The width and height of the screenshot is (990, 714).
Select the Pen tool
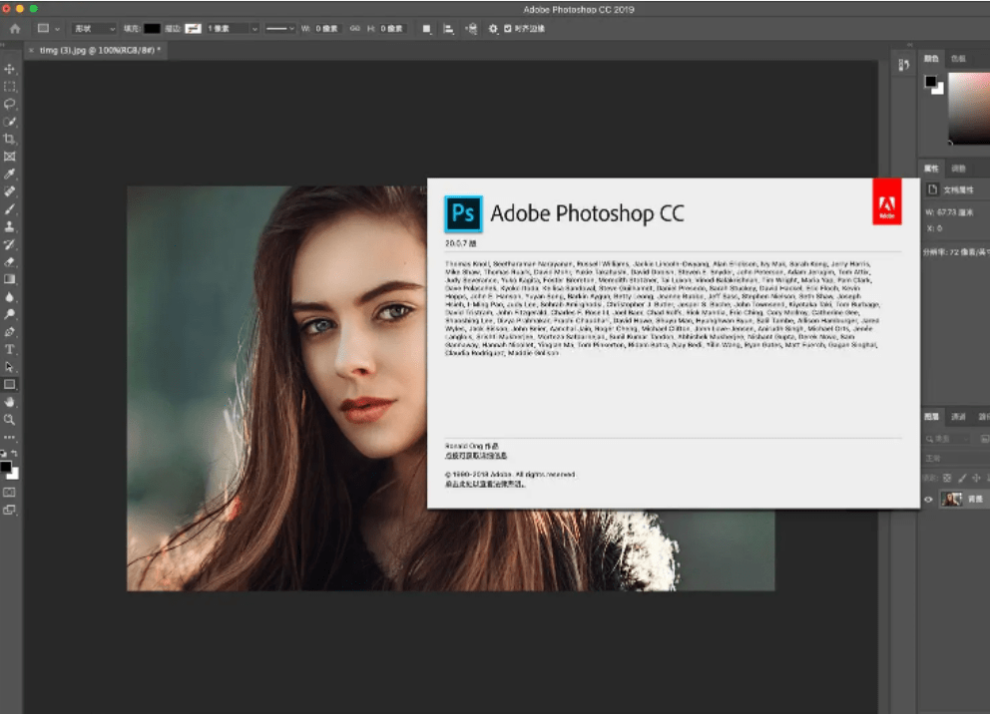[x=9, y=332]
